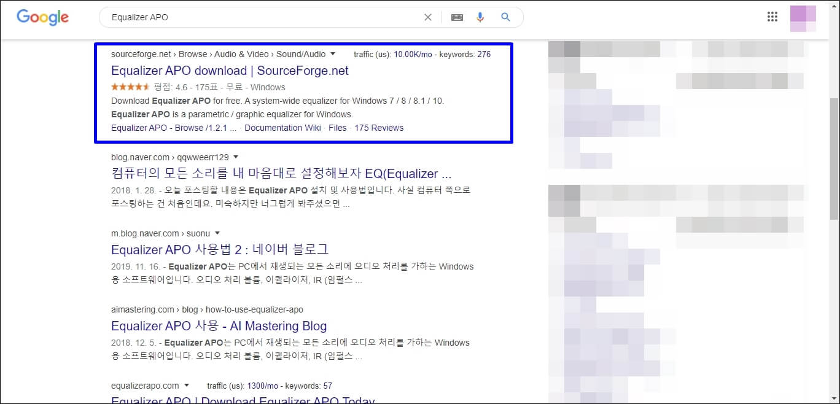Viewport: 840px width, 404px height.
Task: Click the star rating 평점: 4.6 line
Action: 198,87
